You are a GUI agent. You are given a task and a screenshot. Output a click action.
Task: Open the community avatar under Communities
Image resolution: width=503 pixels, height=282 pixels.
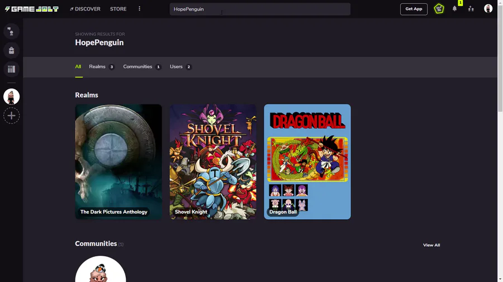[101, 269]
